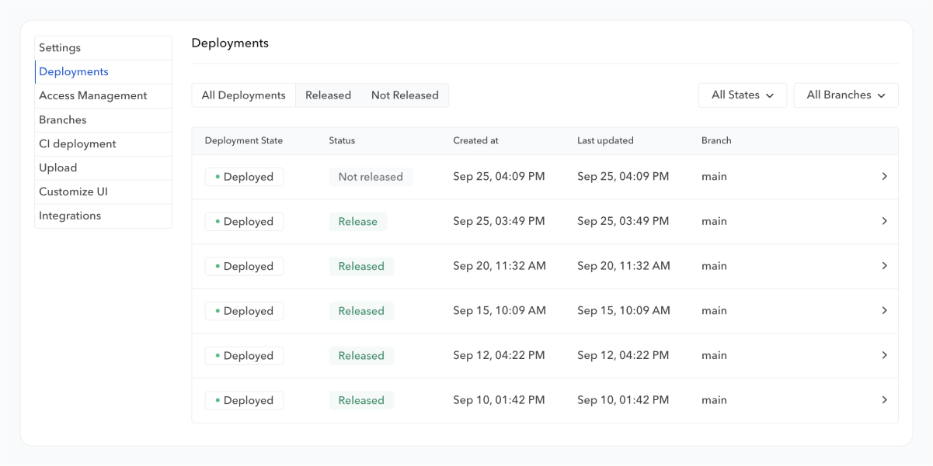This screenshot has height=466, width=933.
Task: Expand the All Branches dropdown
Action: coord(845,95)
